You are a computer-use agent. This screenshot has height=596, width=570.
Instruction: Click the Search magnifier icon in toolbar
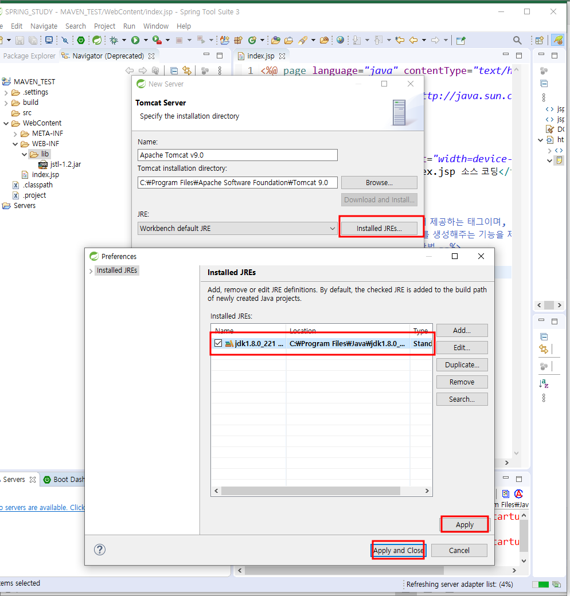coord(517,40)
